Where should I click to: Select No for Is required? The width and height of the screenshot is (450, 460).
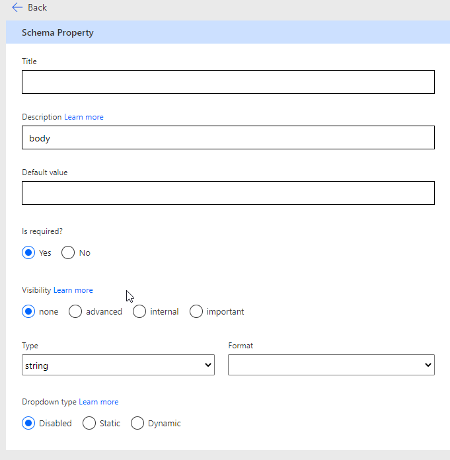pos(68,252)
